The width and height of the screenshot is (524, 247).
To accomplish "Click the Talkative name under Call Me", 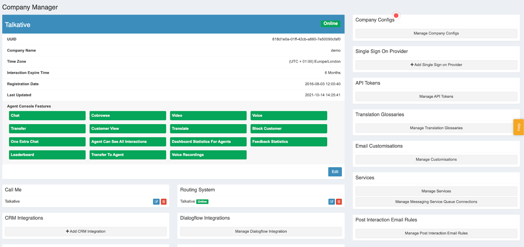I will [12, 201].
